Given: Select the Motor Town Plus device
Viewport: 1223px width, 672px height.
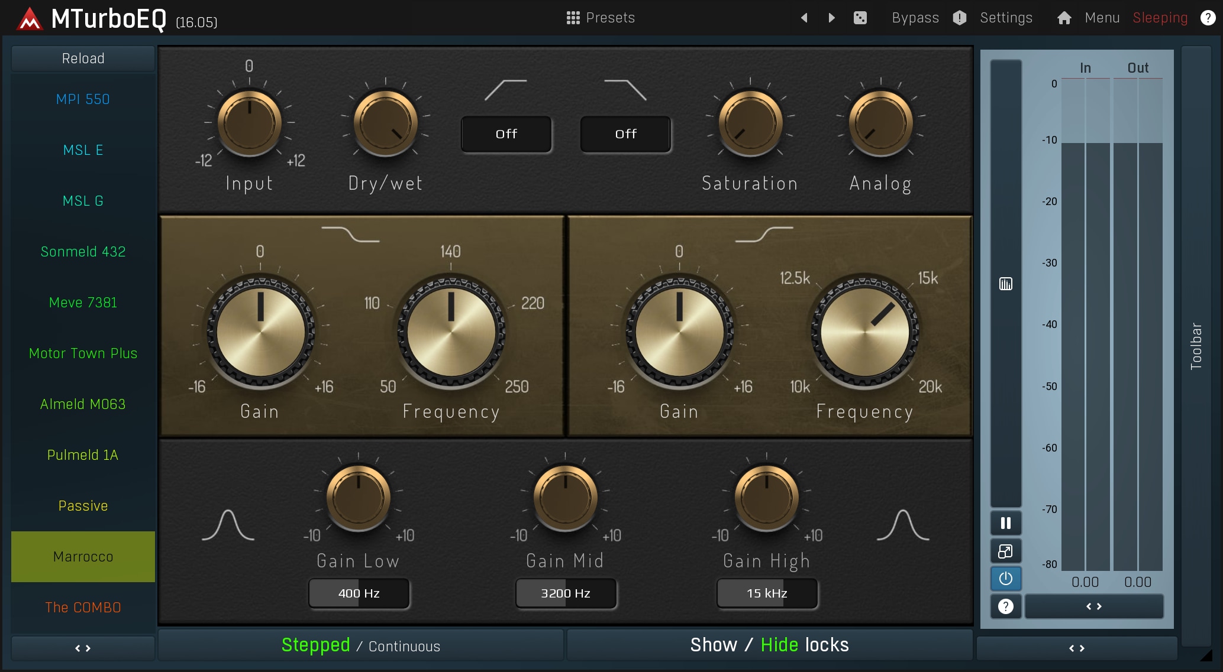Looking at the screenshot, I should click(83, 353).
